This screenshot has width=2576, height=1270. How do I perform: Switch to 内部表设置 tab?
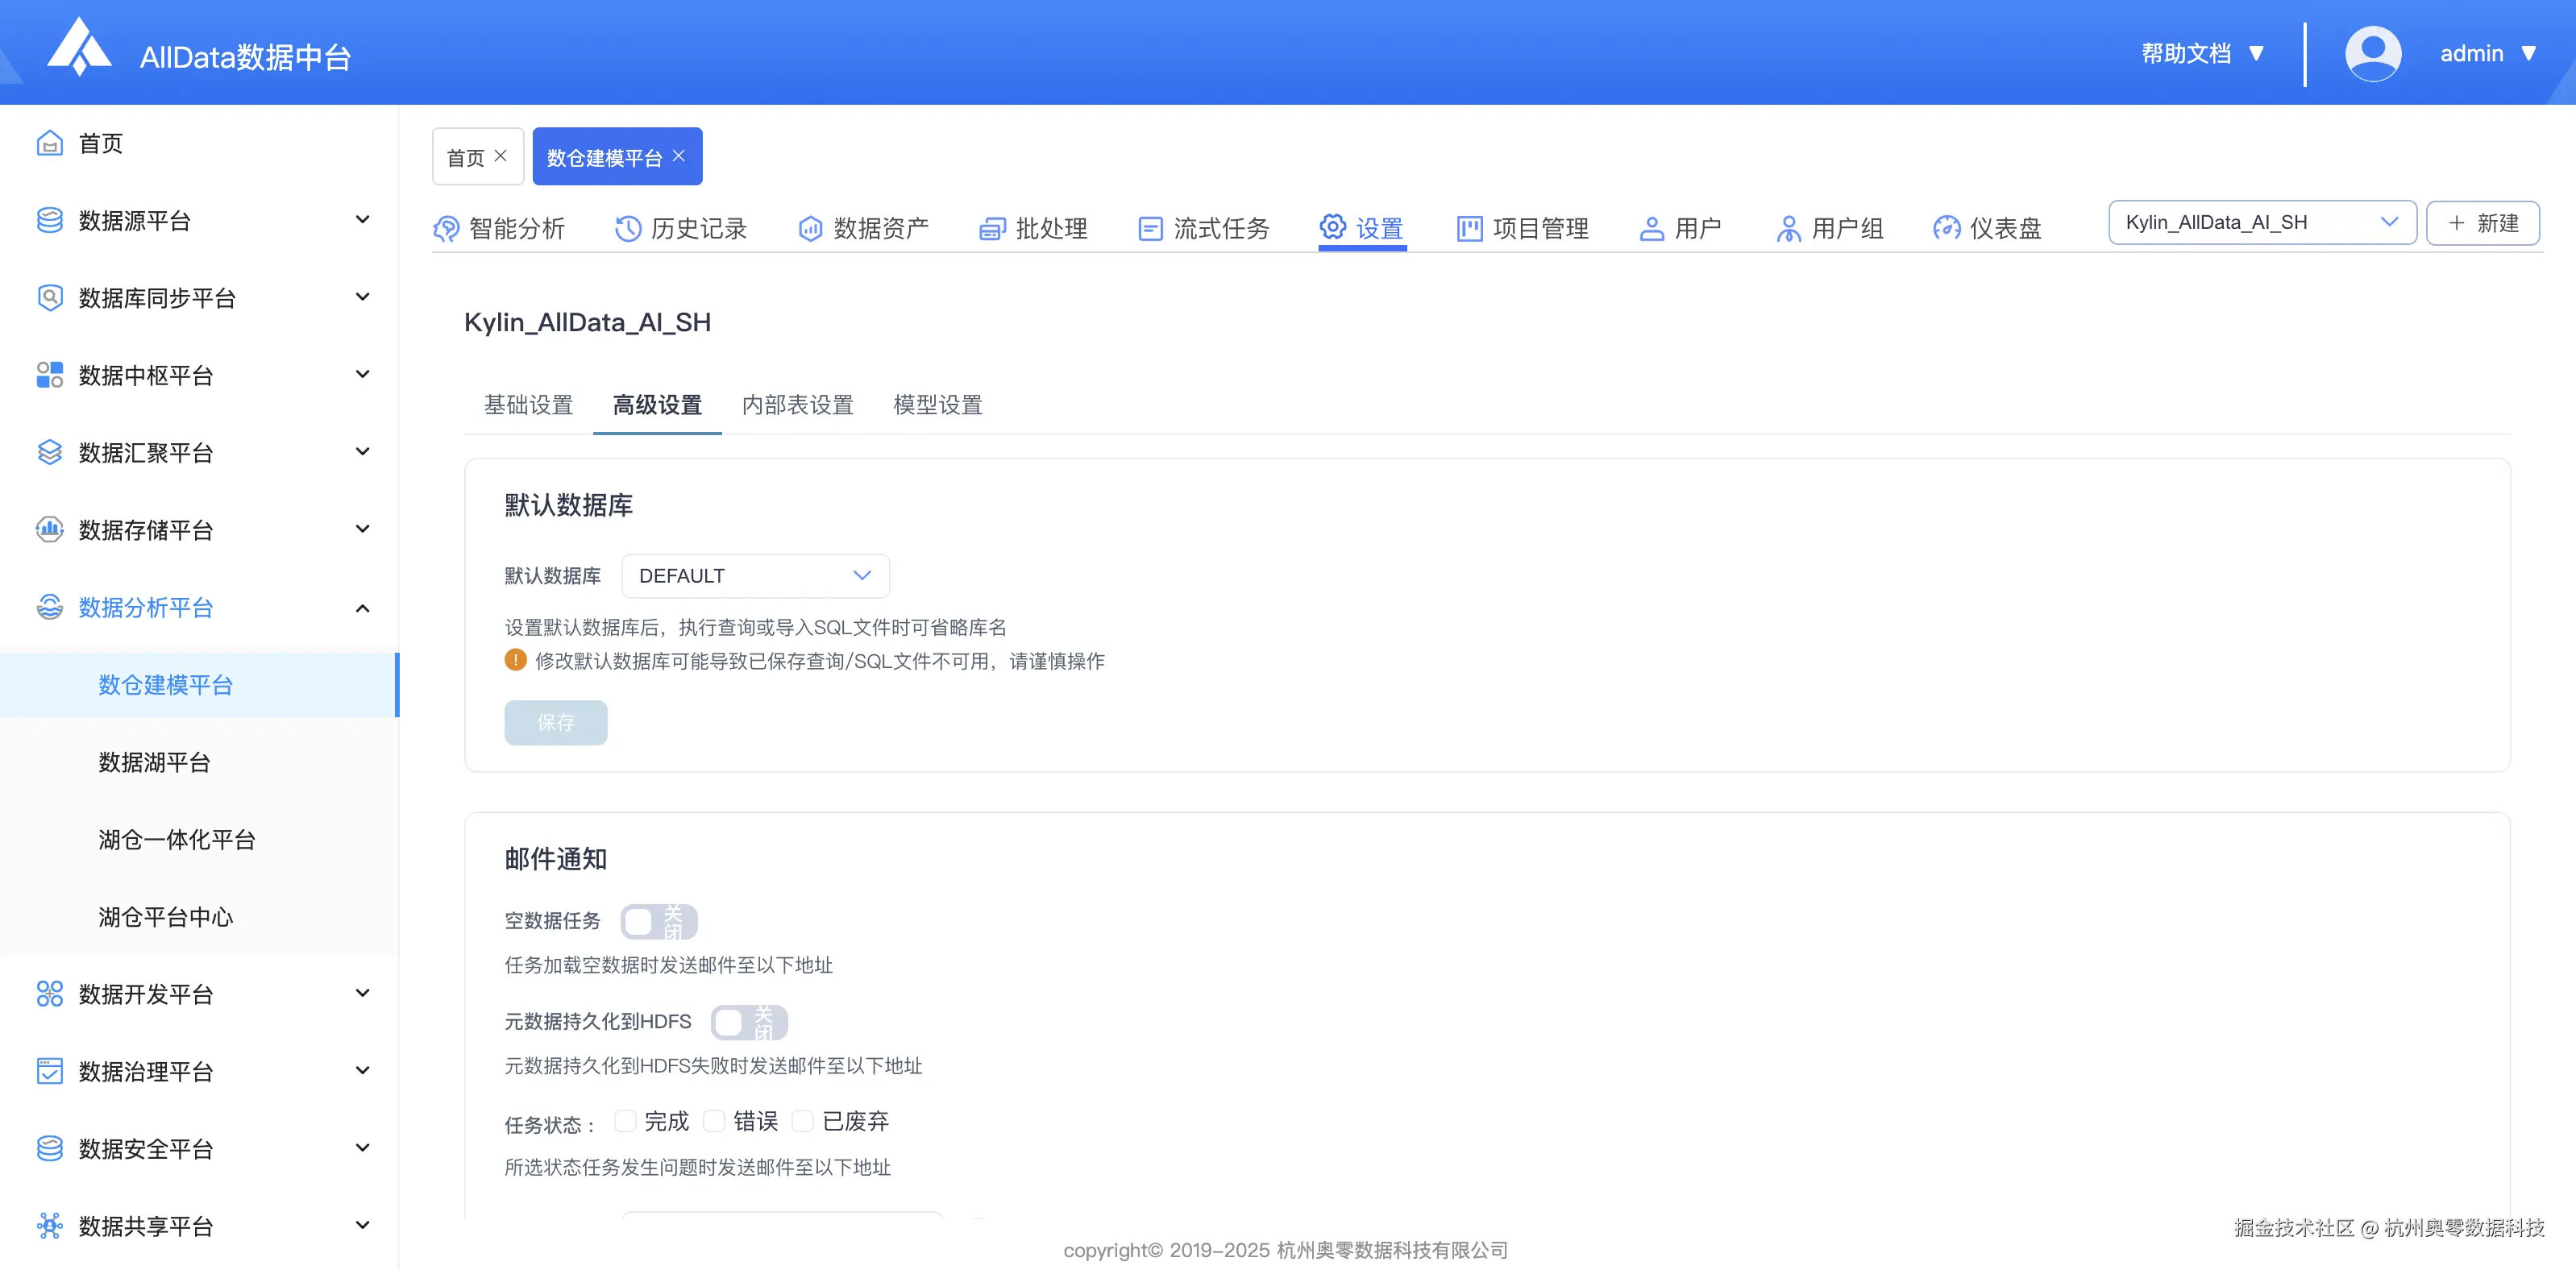(797, 405)
